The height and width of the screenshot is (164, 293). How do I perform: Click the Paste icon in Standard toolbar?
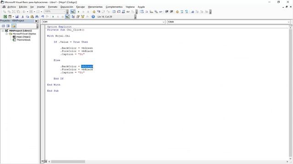point(32,17)
